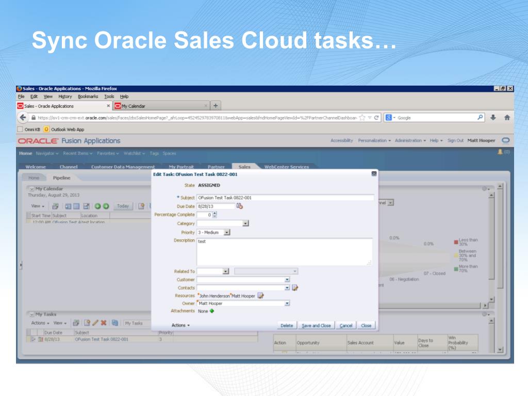Click the red Less than 30% legend swatch

(x=456, y=242)
